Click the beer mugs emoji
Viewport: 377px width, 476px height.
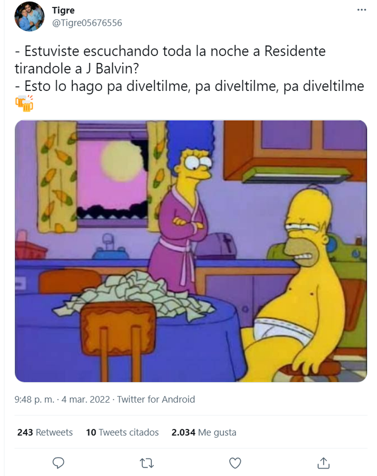point(24,104)
